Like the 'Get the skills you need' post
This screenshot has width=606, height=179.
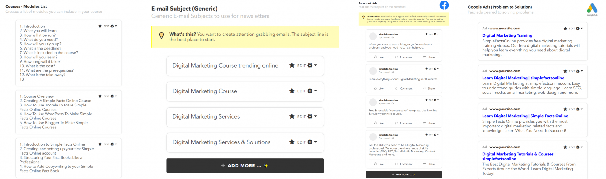tap(379, 164)
